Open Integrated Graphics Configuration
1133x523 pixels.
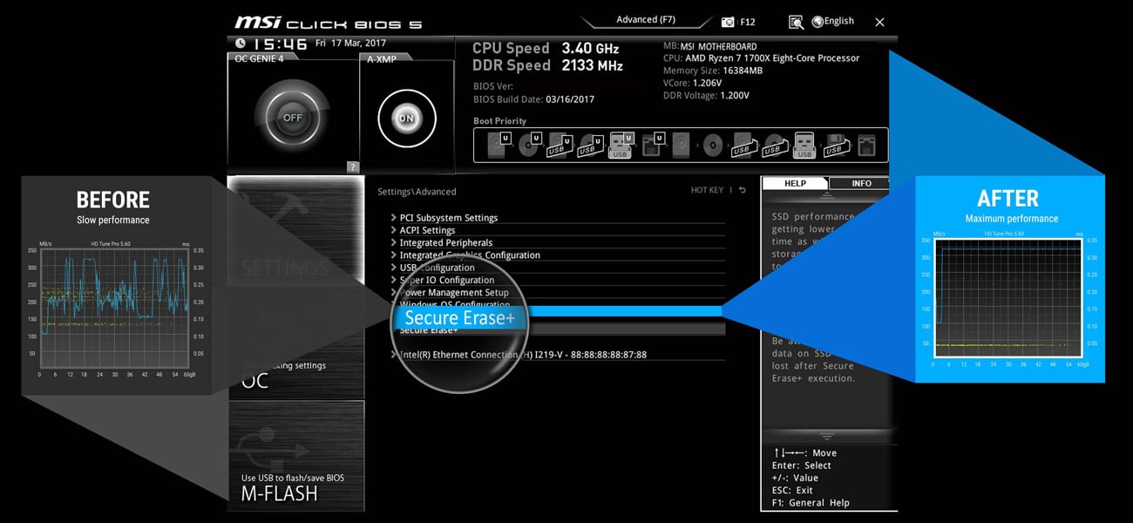[470, 255]
